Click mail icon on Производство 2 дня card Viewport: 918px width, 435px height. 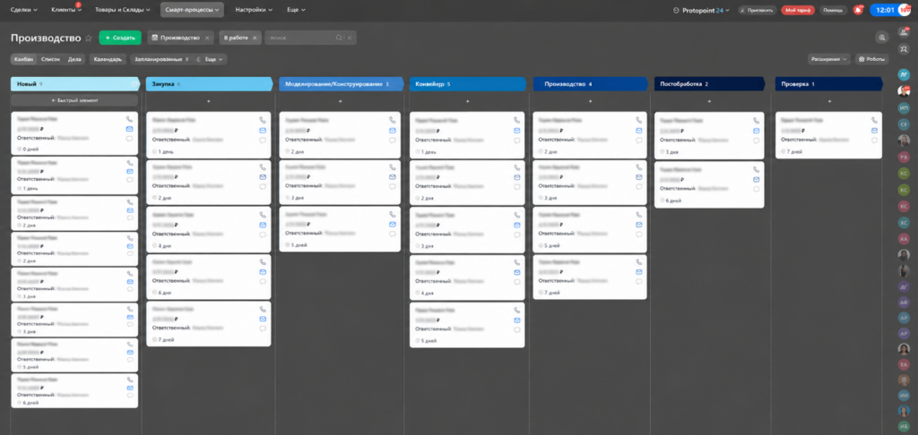[638, 130]
